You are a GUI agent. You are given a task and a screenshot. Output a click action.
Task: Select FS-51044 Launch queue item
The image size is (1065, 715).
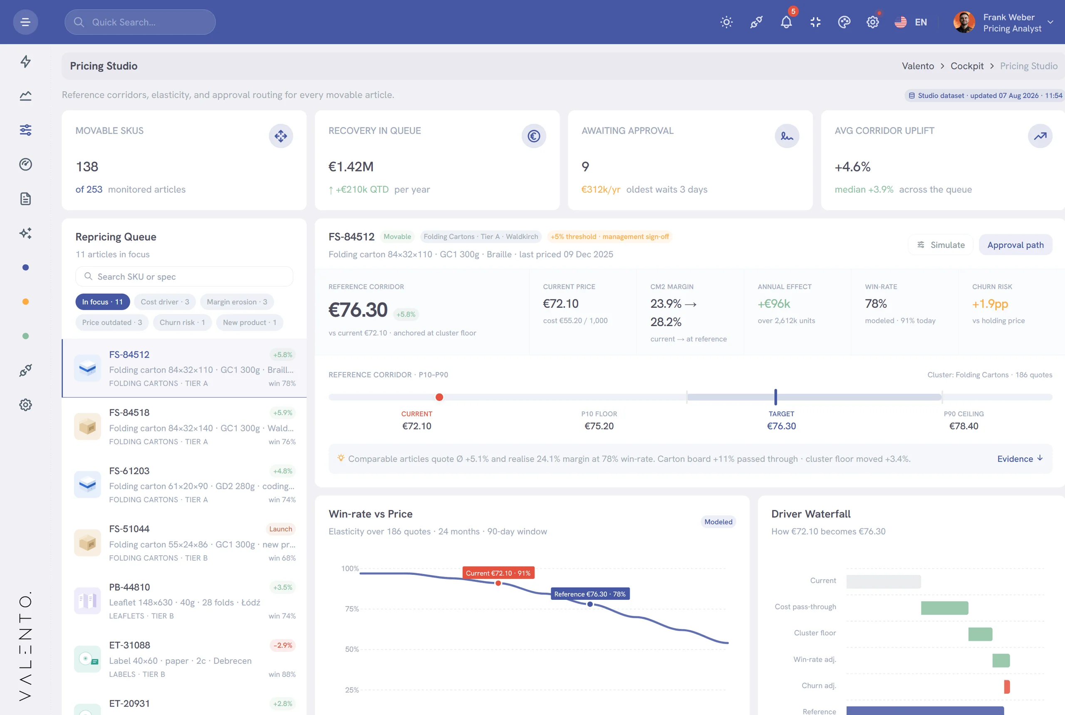click(x=184, y=543)
